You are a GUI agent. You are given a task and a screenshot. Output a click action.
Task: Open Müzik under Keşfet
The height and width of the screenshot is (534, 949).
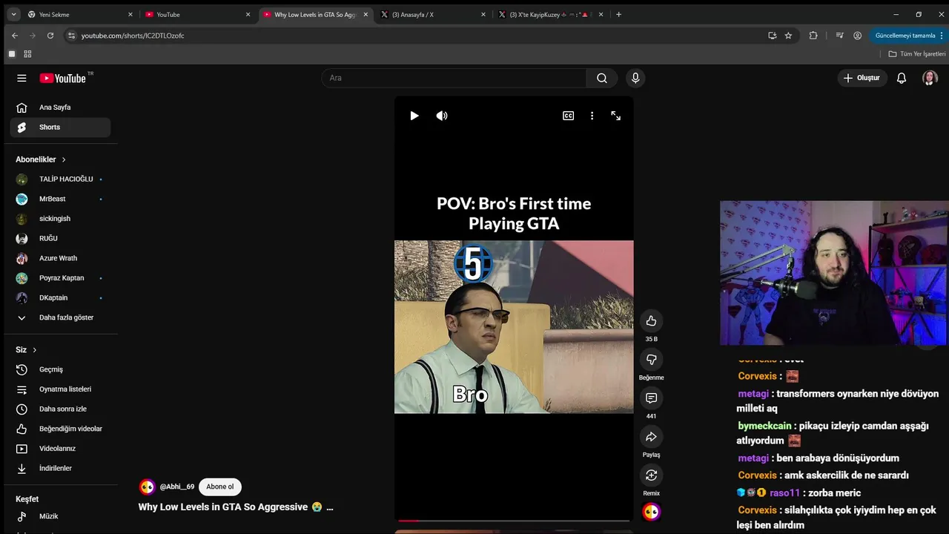click(61, 516)
